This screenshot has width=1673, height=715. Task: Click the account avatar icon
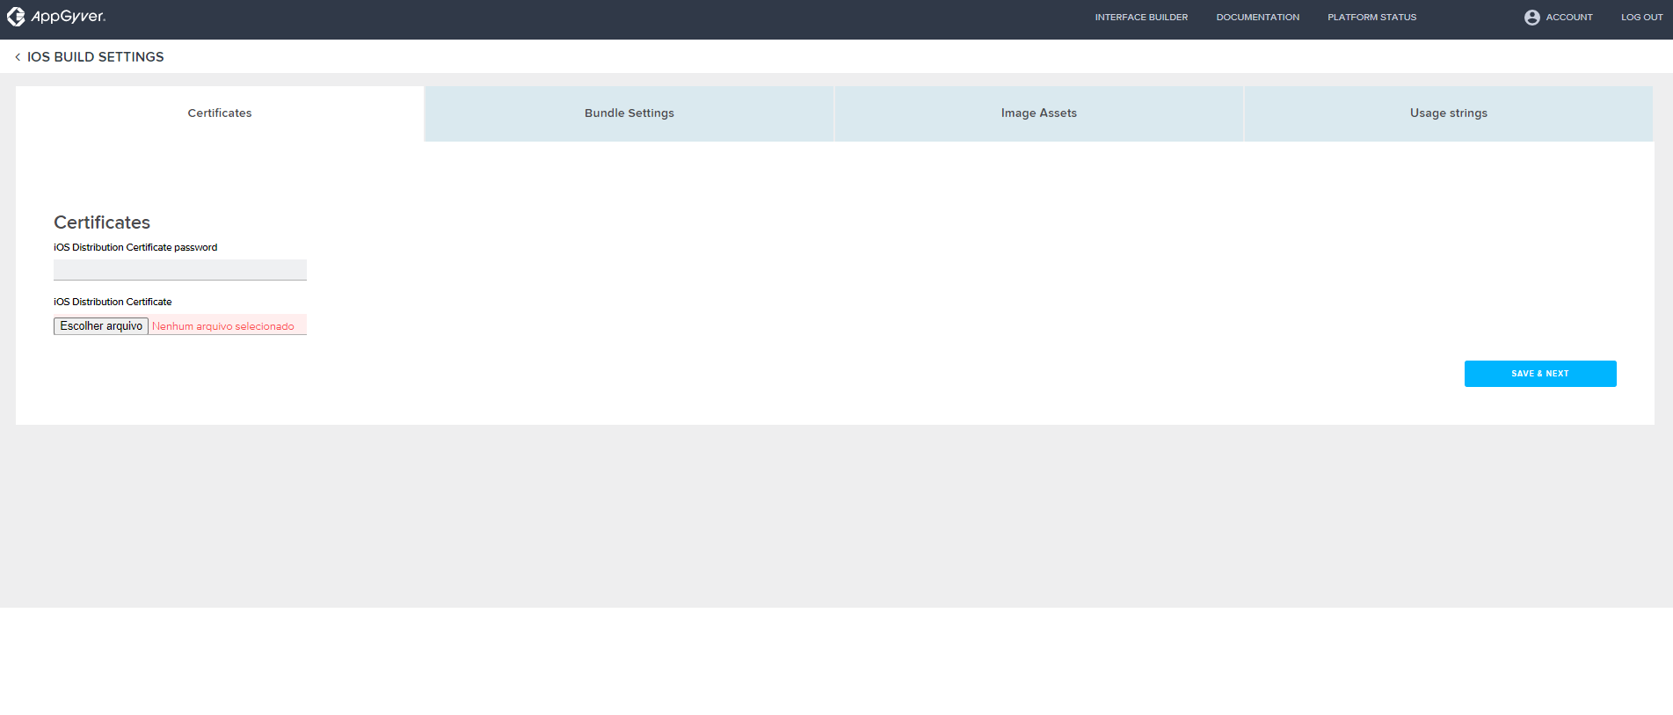(1531, 18)
